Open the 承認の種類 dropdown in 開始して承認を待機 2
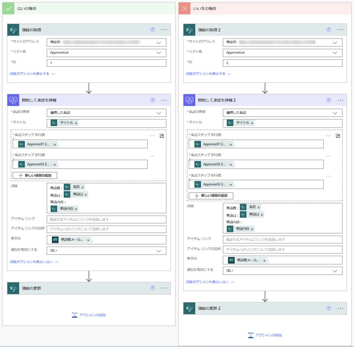Viewport: 354px width, 347px height. pos(335,113)
